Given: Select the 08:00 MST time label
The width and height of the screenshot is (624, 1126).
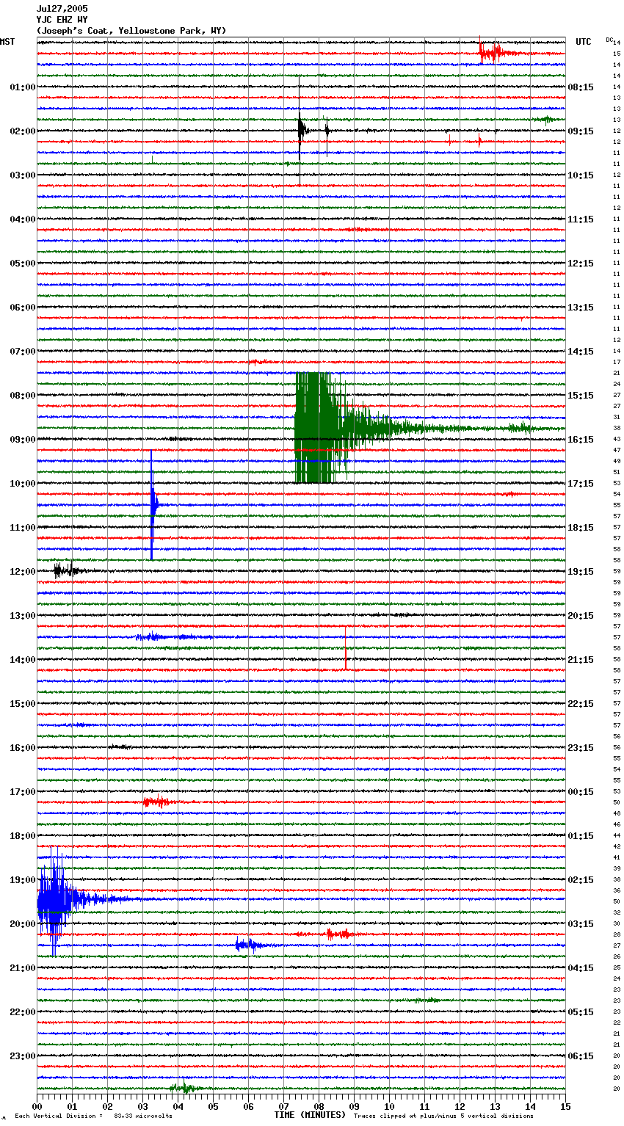Looking at the screenshot, I should 23,396.
